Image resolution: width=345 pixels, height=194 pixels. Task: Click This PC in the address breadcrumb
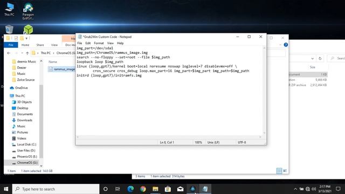(46, 53)
